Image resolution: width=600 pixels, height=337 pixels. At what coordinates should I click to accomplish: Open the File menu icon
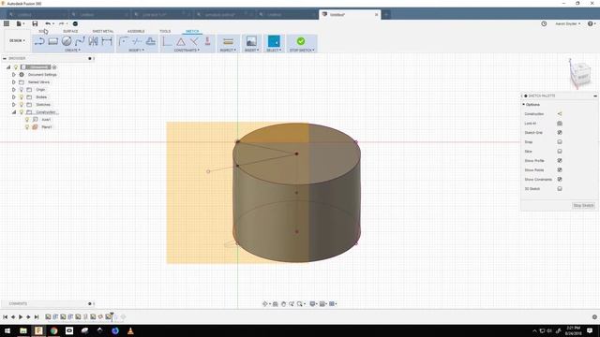[x=19, y=23]
